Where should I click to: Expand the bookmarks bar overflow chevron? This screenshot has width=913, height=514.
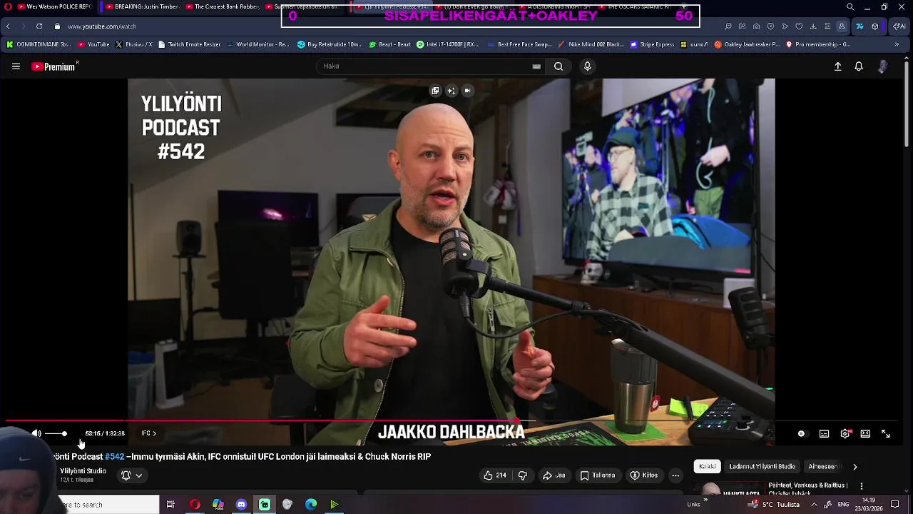click(x=897, y=44)
